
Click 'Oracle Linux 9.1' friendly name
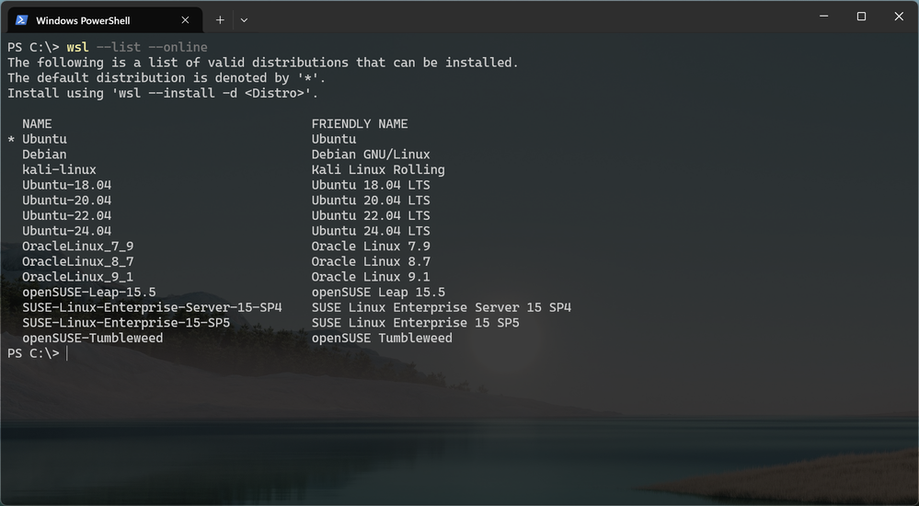370,277
